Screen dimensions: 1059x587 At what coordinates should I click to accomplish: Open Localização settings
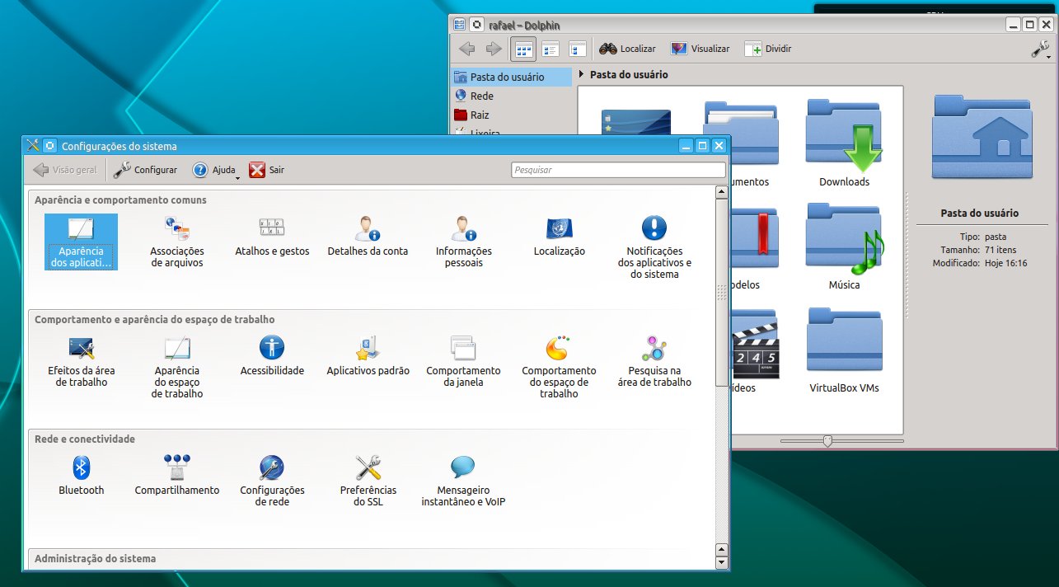[559, 237]
